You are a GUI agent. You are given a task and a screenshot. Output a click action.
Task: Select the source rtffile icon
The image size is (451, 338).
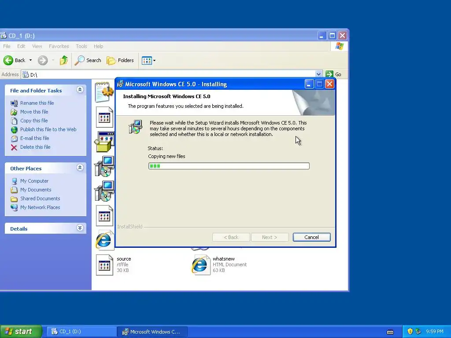[x=104, y=265]
